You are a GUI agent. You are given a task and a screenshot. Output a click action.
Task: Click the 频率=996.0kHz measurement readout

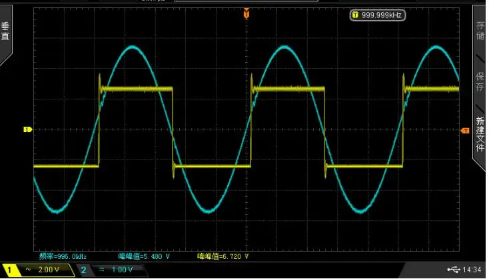[x=63, y=256]
